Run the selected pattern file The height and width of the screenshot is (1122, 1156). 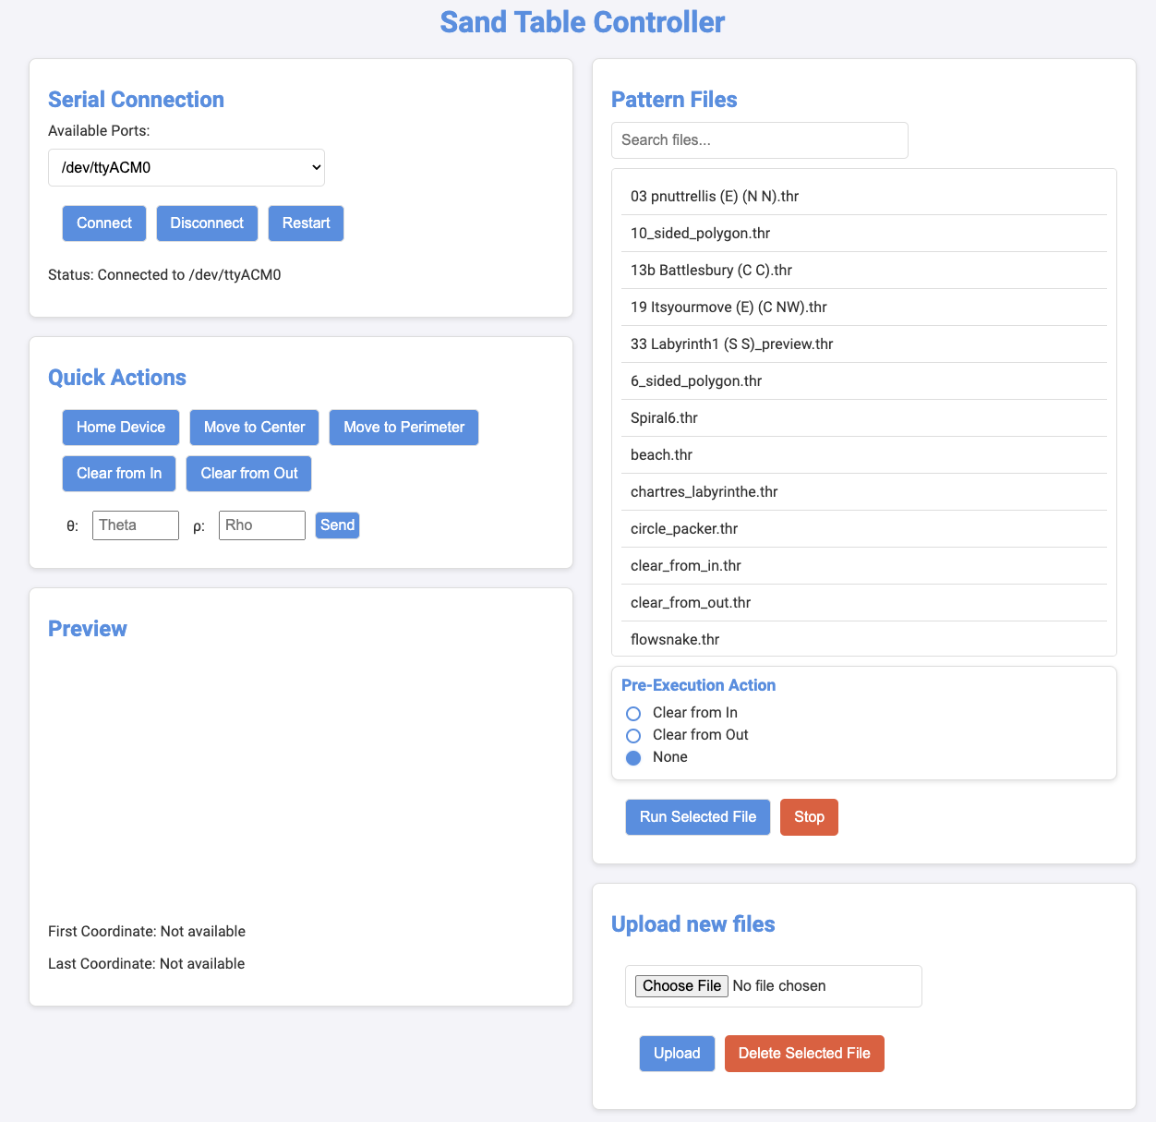pos(698,817)
